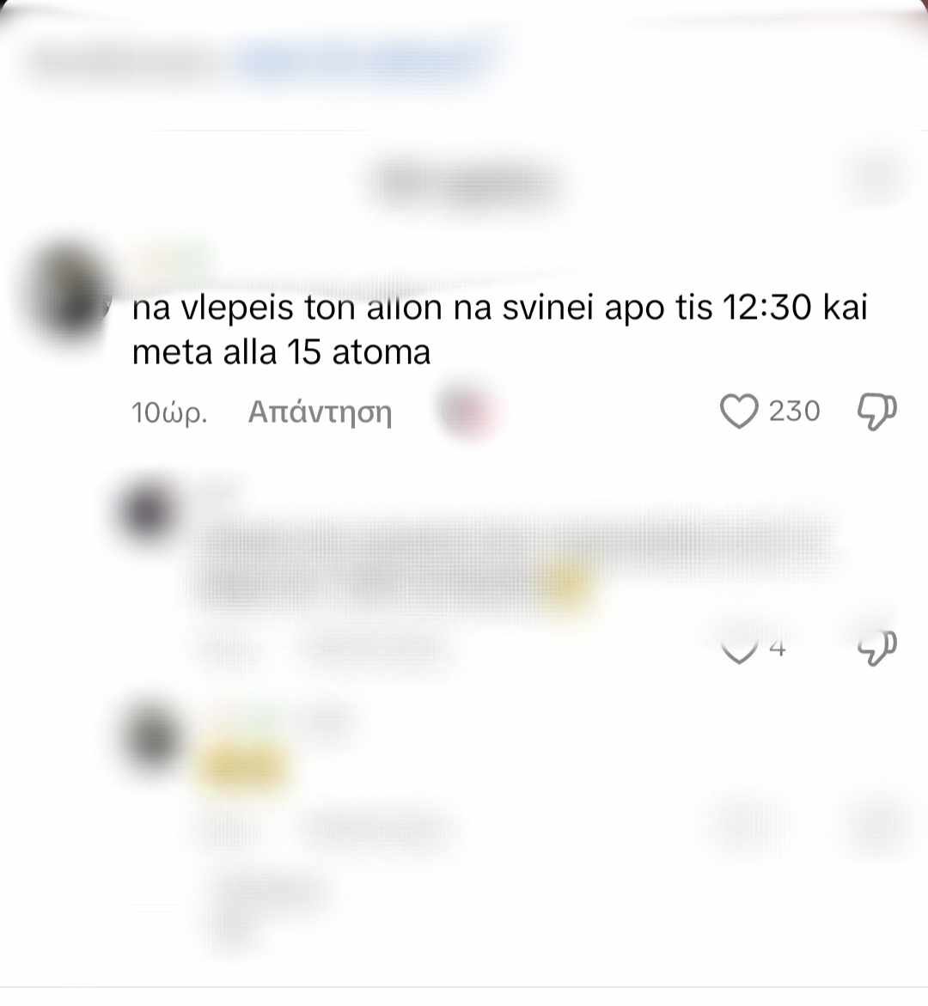Image resolution: width=928 pixels, height=1006 pixels.
Task: Like the reply with 4 likes
Action: tap(739, 649)
